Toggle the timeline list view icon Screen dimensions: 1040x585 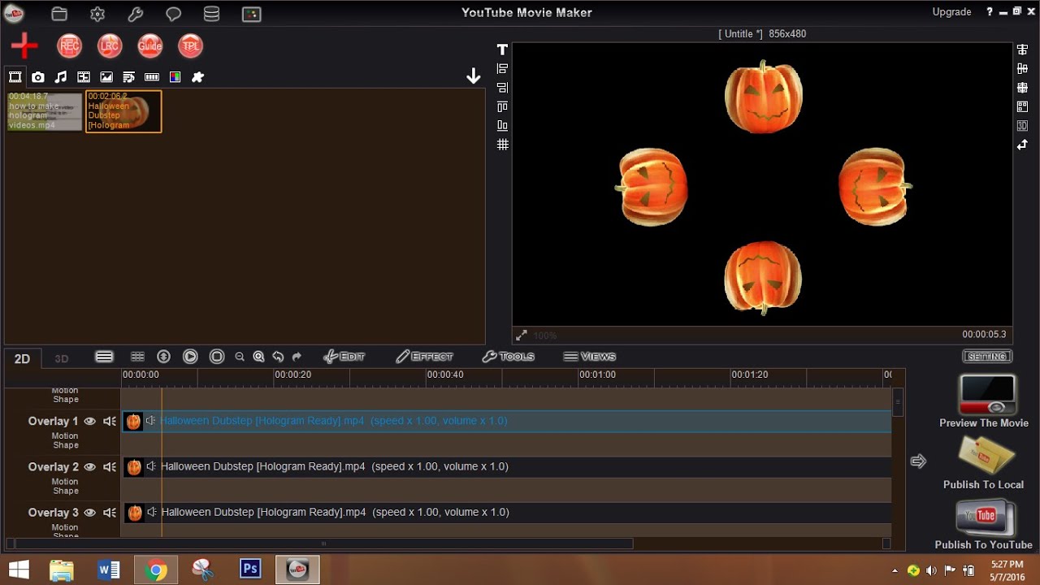point(104,357)
